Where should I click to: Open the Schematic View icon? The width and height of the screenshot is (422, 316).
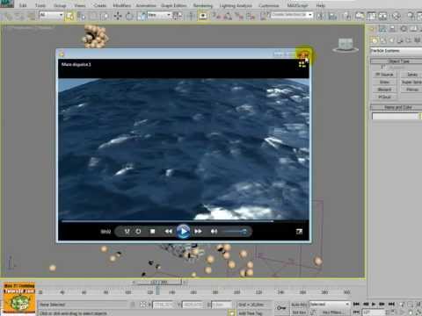(382, 16)
